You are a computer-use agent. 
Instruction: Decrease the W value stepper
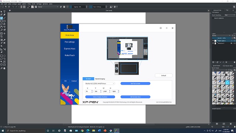[110, 92]
